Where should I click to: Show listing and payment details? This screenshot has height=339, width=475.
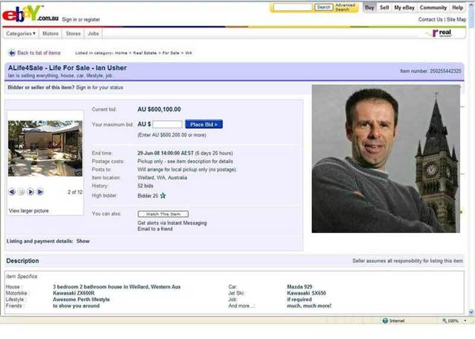tap(83, 241)
